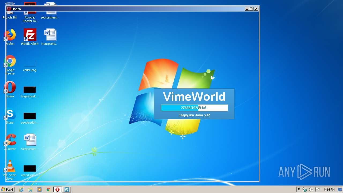Image resolution: width=343 pixels, height=193 pixels.
Task: Open the Start menu
Action: click(7, 190)
